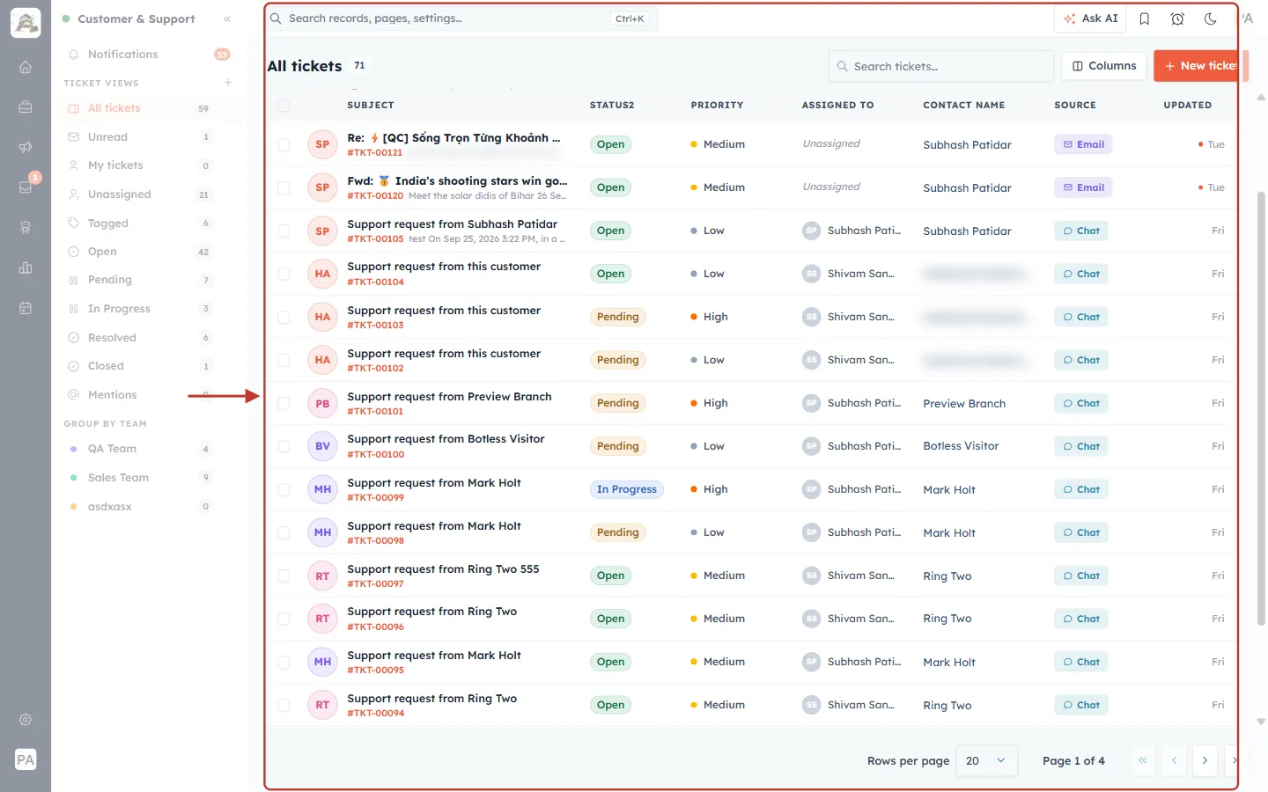Click the Email source badge on #TKT-00120

tap(1083, 187)
